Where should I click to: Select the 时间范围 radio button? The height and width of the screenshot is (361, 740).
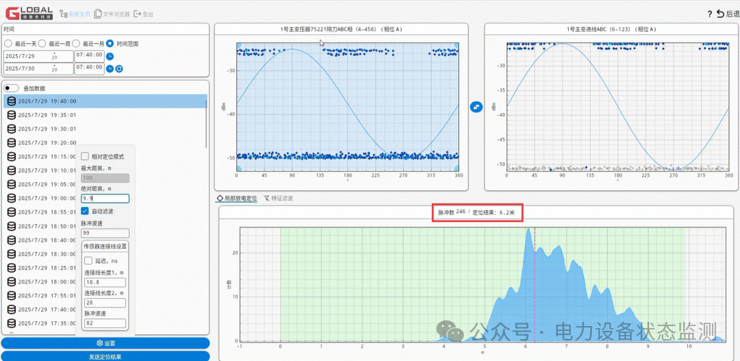pyautogui.click(x=110, y=43)
